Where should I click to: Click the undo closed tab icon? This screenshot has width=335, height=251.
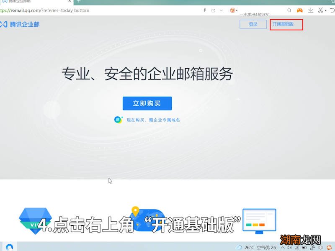click(332, 10)
